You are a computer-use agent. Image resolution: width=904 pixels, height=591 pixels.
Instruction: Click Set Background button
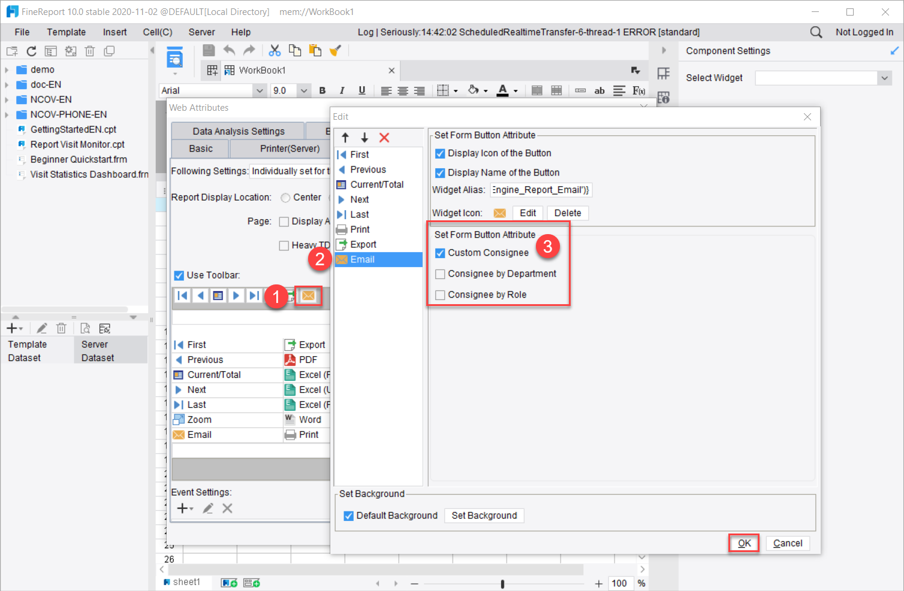coord(484,516)
